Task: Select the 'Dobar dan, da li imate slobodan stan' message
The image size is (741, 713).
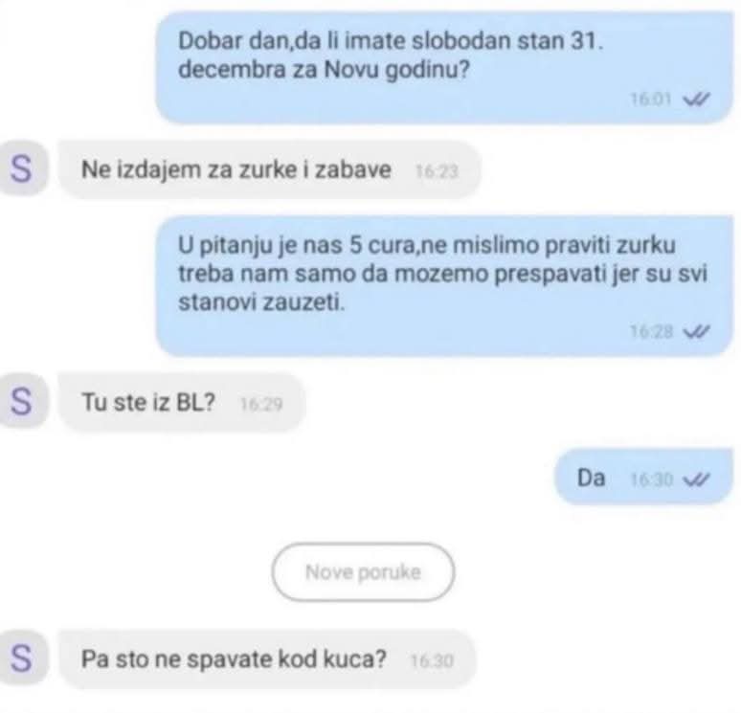Action: pos(444,67)
